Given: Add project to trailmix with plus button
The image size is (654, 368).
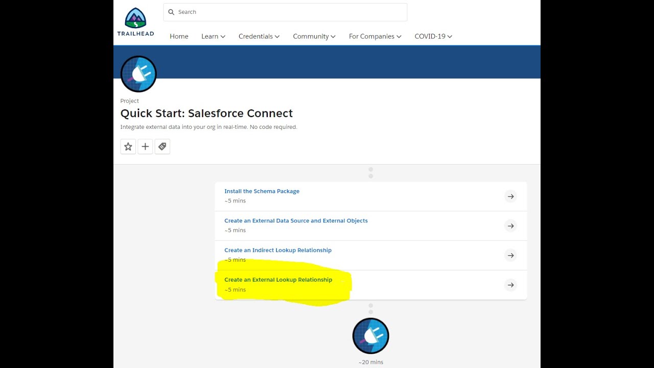Looking at the screenshot, I should tap(145, 147).
